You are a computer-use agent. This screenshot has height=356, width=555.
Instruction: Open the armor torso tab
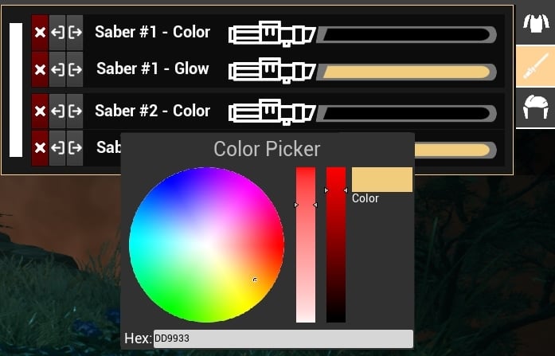tap(536, 23)
